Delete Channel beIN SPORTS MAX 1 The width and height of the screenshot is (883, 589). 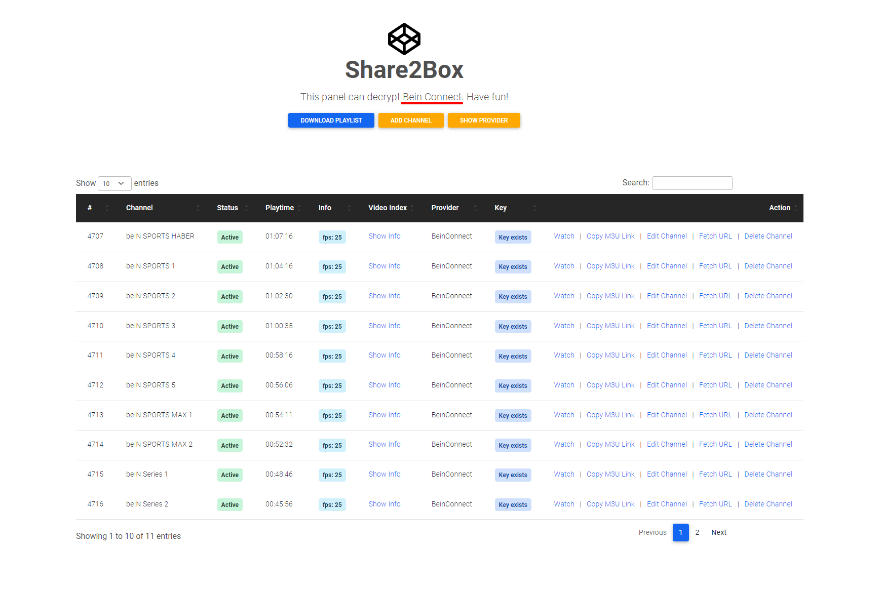coord(768,415)
